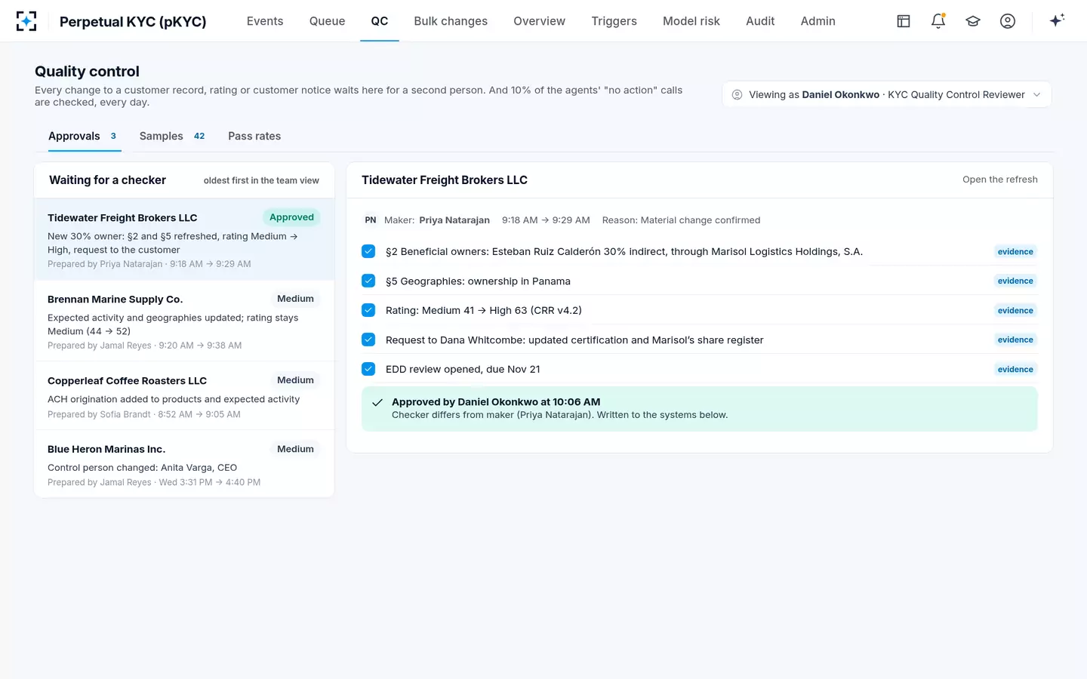This screenshot has height=679, width=1087.
Task: Open the layout panel icon in header
Action: pyautogui.click(x=904, y=21)
